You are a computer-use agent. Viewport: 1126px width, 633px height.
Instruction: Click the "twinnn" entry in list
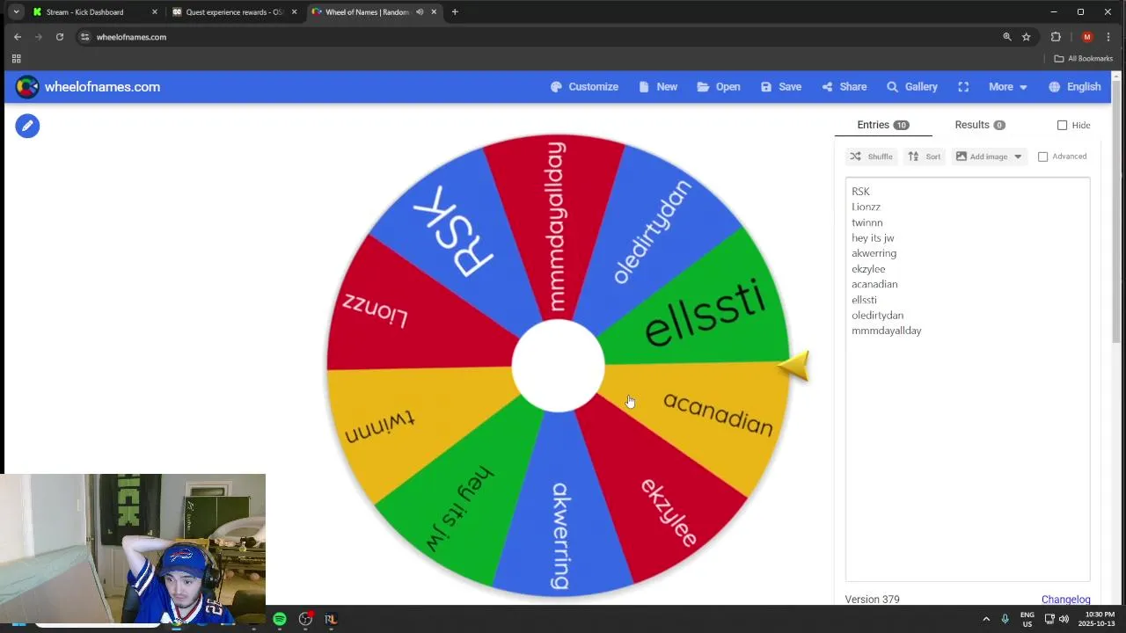[866, 222]
